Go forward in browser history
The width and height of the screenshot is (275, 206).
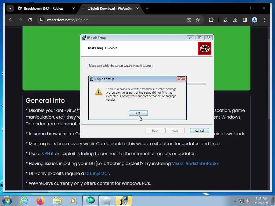[x=20, y=20]
